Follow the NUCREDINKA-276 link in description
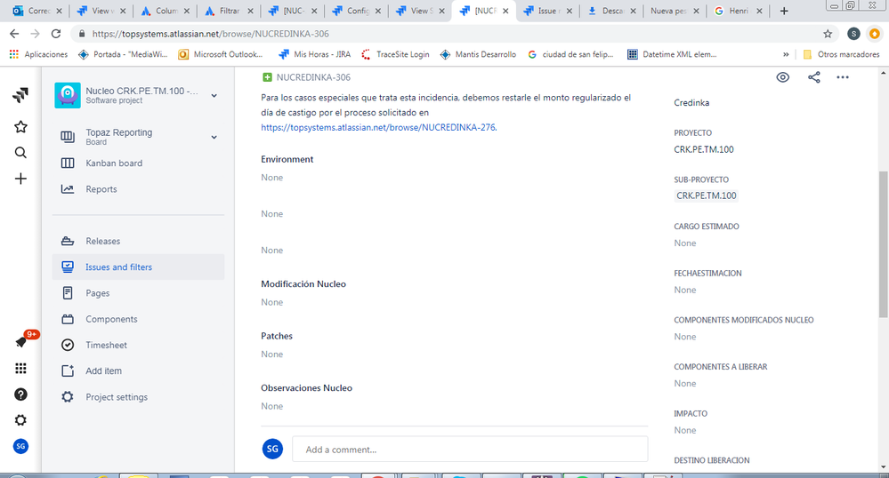 (x=379, y=127)
